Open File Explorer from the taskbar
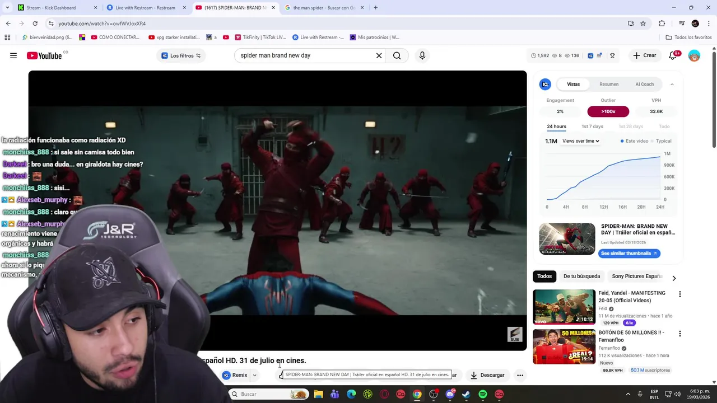 coord(318,394)
